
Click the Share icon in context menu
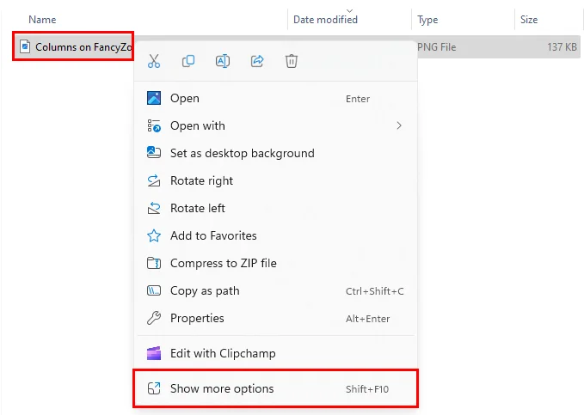pyautogui.click(x=256, y=61)
